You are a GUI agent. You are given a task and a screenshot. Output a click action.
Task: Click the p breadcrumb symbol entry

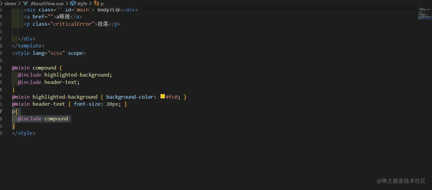tap(101, 3)
